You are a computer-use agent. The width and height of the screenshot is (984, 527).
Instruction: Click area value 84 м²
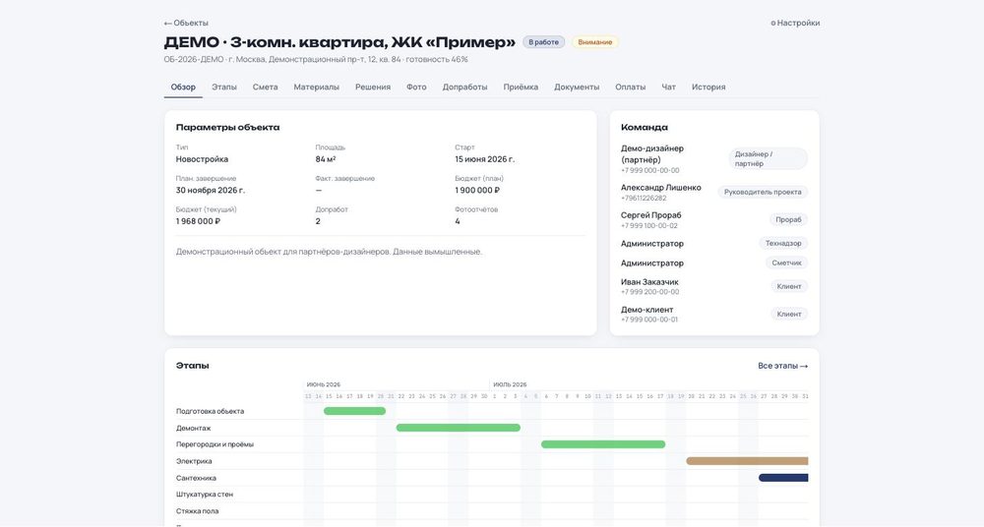326,159
